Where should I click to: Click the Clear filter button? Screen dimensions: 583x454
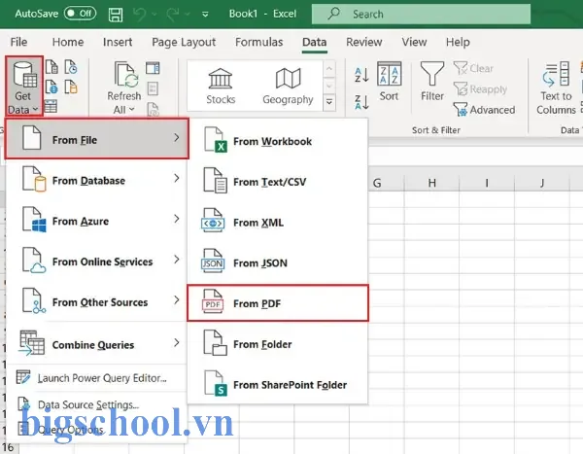click(x=473, y=68)
